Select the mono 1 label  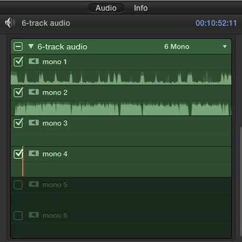(x=54, y=61)
